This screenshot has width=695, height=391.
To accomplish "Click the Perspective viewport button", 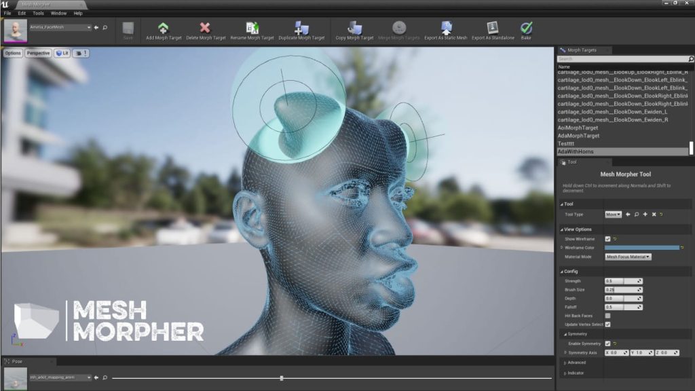I will [x=38, y=53].
